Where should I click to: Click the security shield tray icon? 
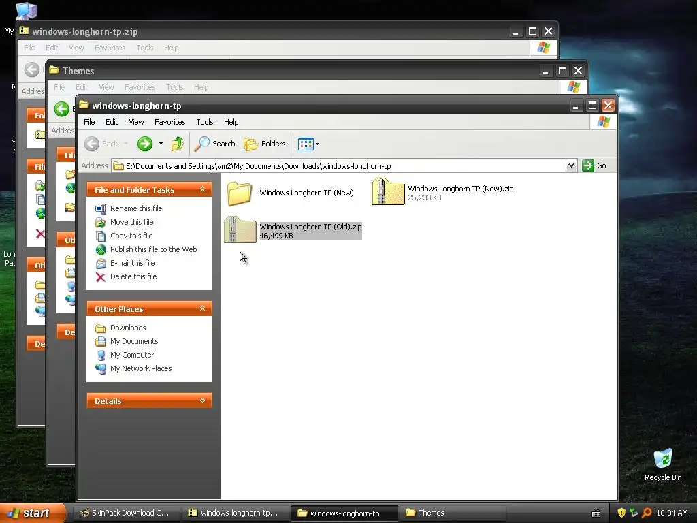coord(621,513)
